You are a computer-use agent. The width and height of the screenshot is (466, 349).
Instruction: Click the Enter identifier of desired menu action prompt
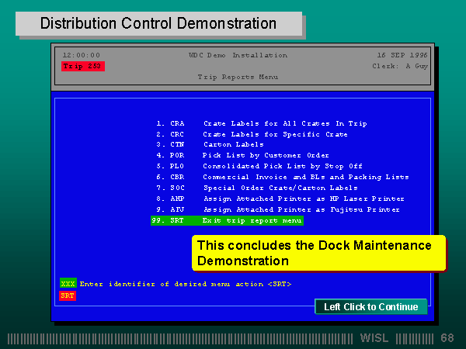[x=186, y=284]
